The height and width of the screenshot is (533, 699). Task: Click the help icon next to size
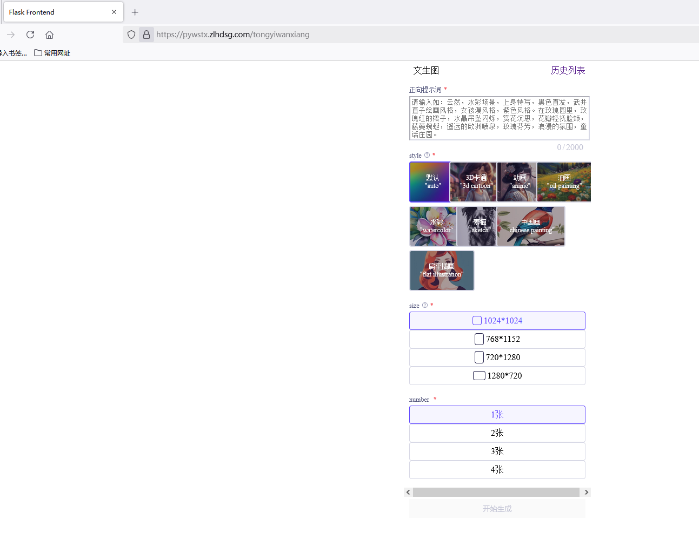pyautogui.click(x=425, y=305)
